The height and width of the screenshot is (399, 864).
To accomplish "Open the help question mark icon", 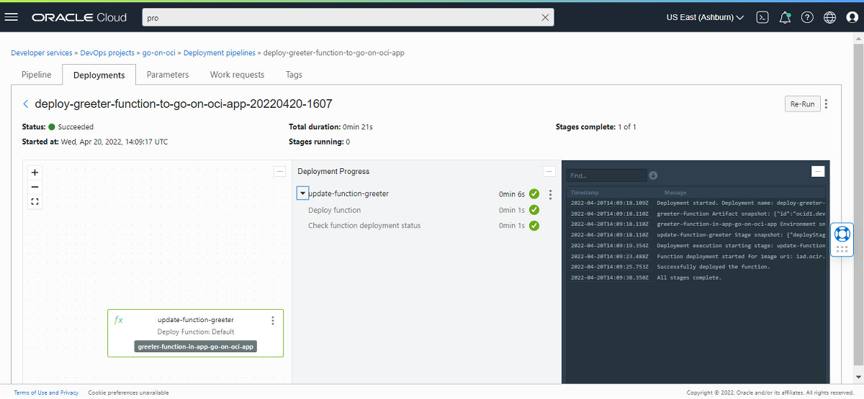I will coord(807,17).
